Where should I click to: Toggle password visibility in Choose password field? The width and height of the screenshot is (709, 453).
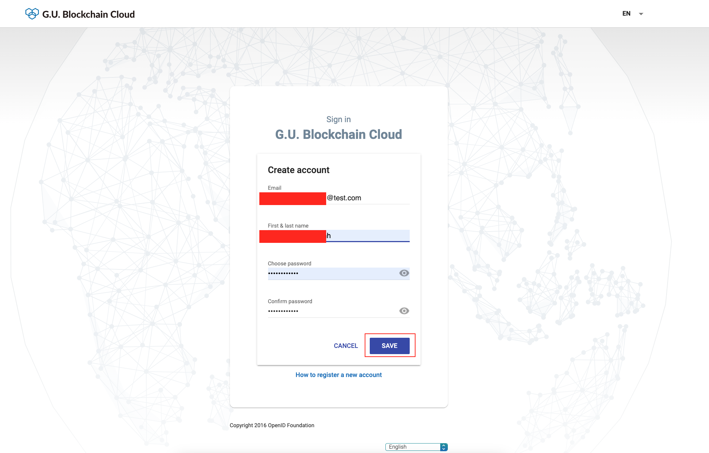[x=404, y=273]
